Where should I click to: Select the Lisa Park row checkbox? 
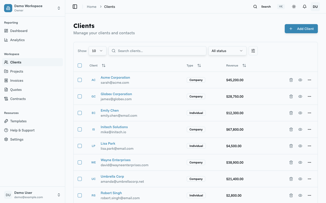click(80, 146)
